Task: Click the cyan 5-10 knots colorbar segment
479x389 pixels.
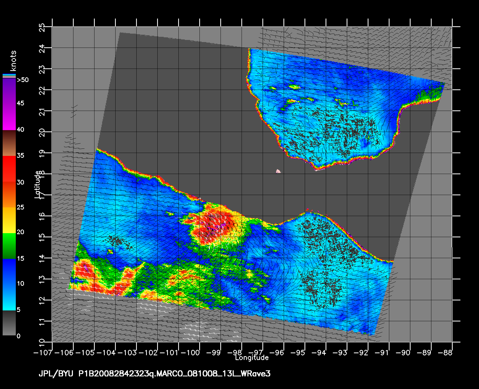Action: 9,297
